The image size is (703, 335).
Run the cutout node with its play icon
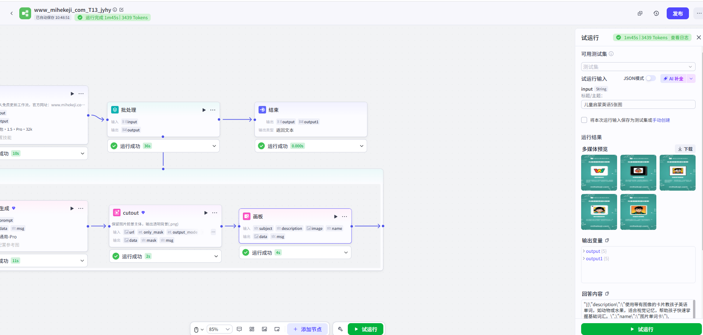[206, 213]
